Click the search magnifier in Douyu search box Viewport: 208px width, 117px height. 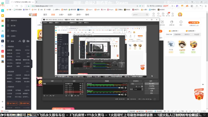click(147, 15)
